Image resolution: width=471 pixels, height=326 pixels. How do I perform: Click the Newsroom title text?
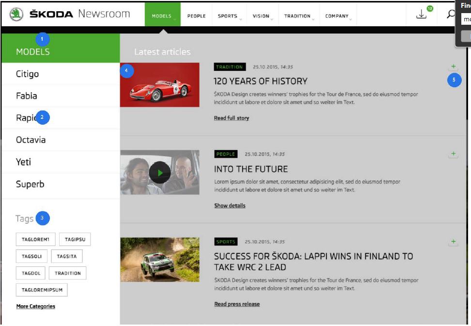(x=104, y=14)
